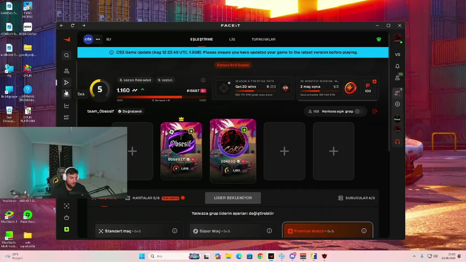The height and width of the screenshot is (262, 466).
Task: Reload the FACEIT page
Action: 72,25
